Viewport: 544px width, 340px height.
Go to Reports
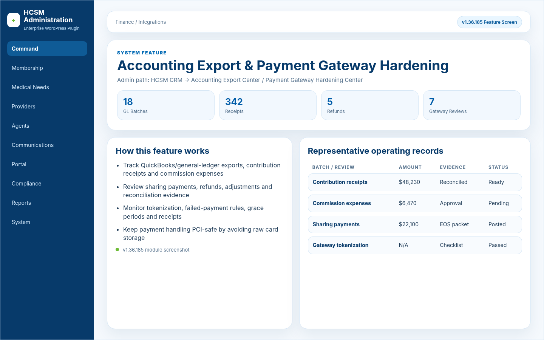coord(47,203)
